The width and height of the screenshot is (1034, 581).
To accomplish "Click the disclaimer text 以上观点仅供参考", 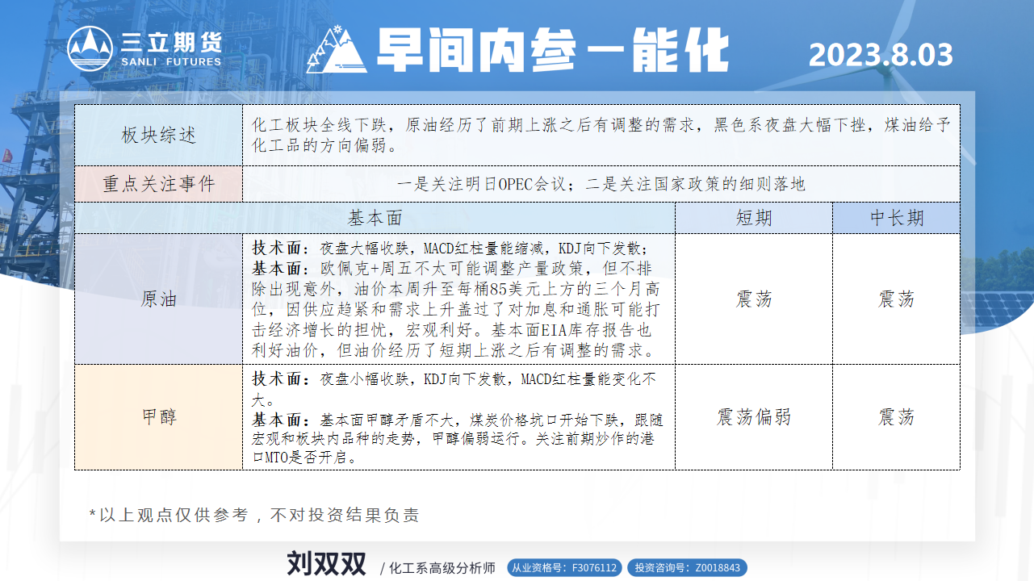I will pyautogui.click(x=254, y=516).
